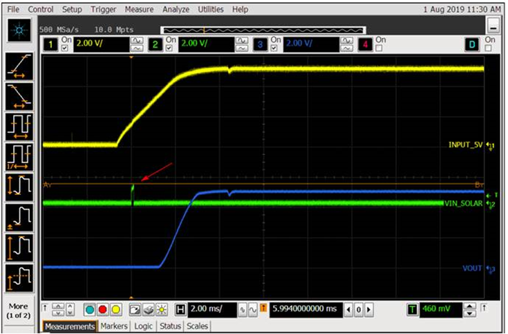
Task: Click the autoscale icon
Action: pos(135,310)
